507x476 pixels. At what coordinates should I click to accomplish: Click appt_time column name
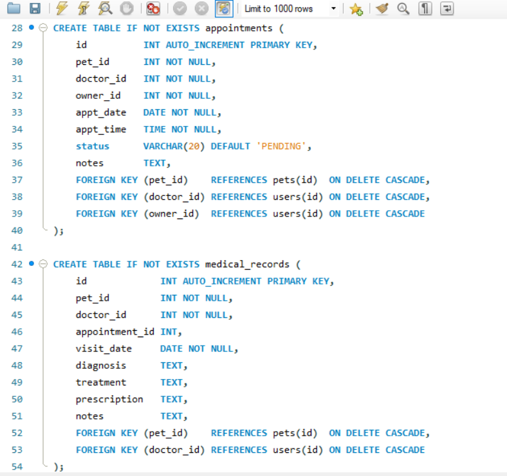click(x=101, y=130)
